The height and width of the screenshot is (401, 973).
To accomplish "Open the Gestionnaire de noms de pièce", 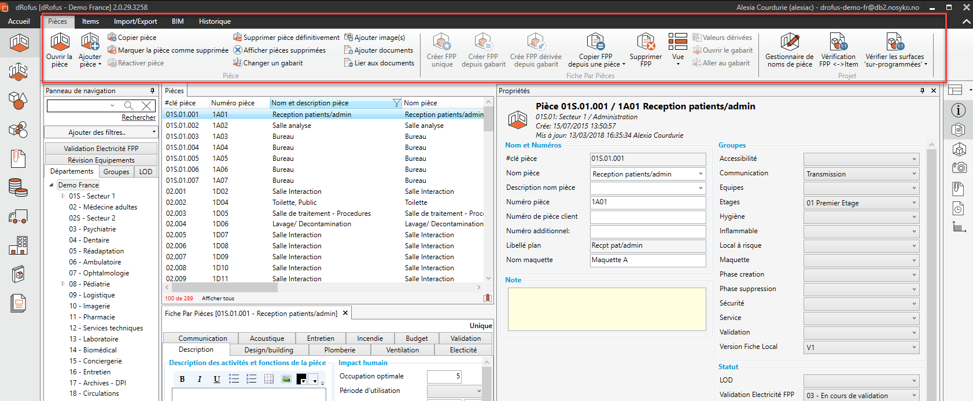I will click(x=789, y=50).
